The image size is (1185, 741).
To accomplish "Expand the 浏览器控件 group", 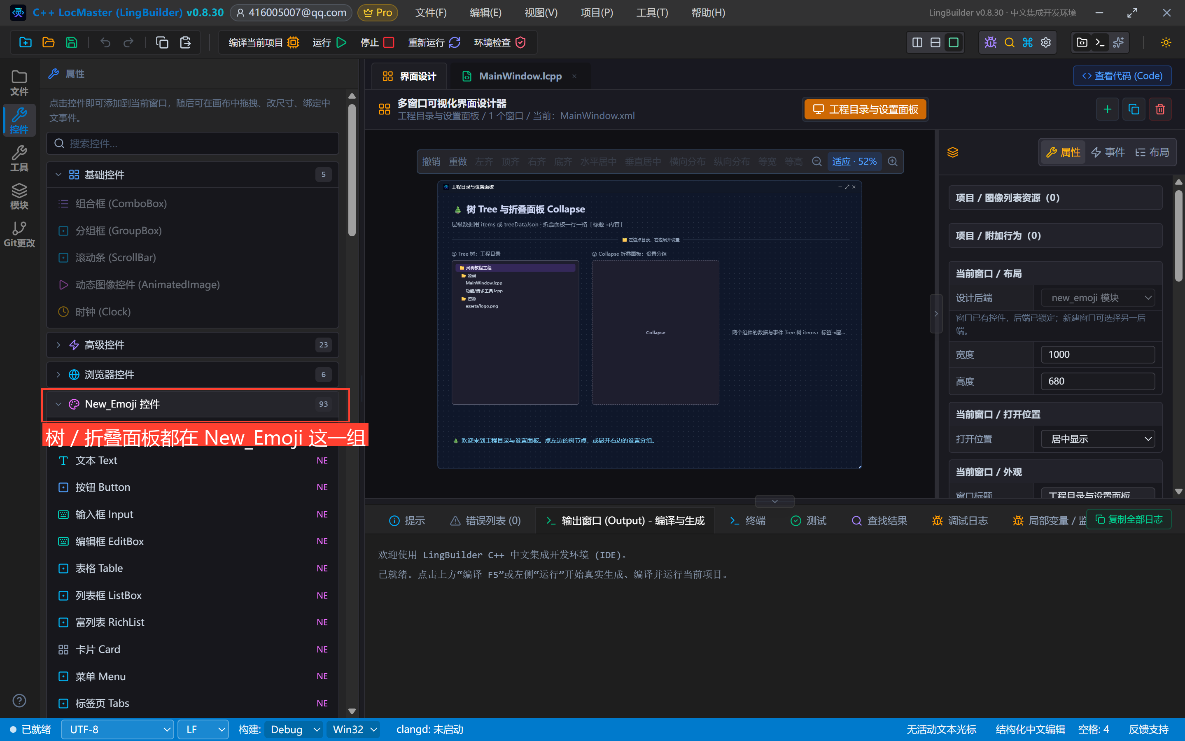I will click(193, 375).
